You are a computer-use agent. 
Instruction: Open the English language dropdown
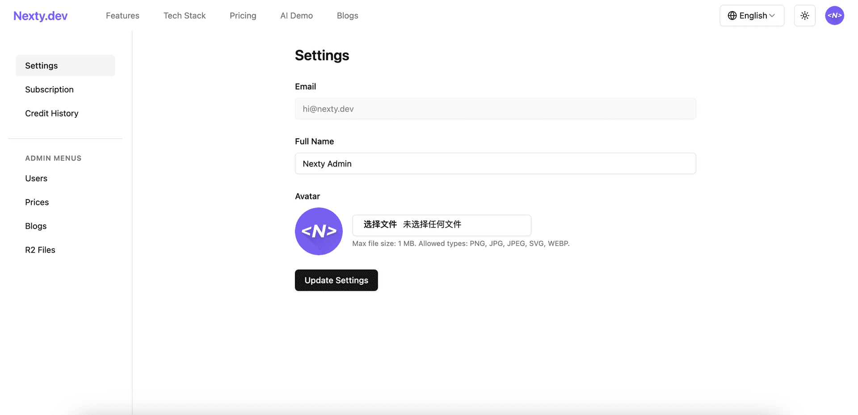752,15
